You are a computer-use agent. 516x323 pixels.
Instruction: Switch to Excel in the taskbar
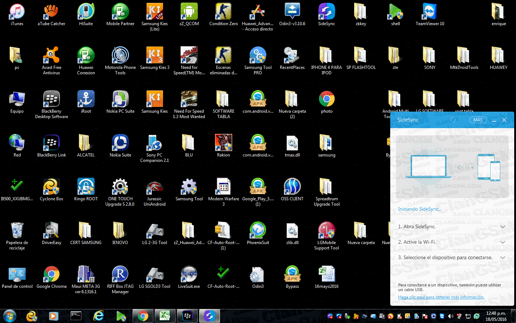(165, 316)
